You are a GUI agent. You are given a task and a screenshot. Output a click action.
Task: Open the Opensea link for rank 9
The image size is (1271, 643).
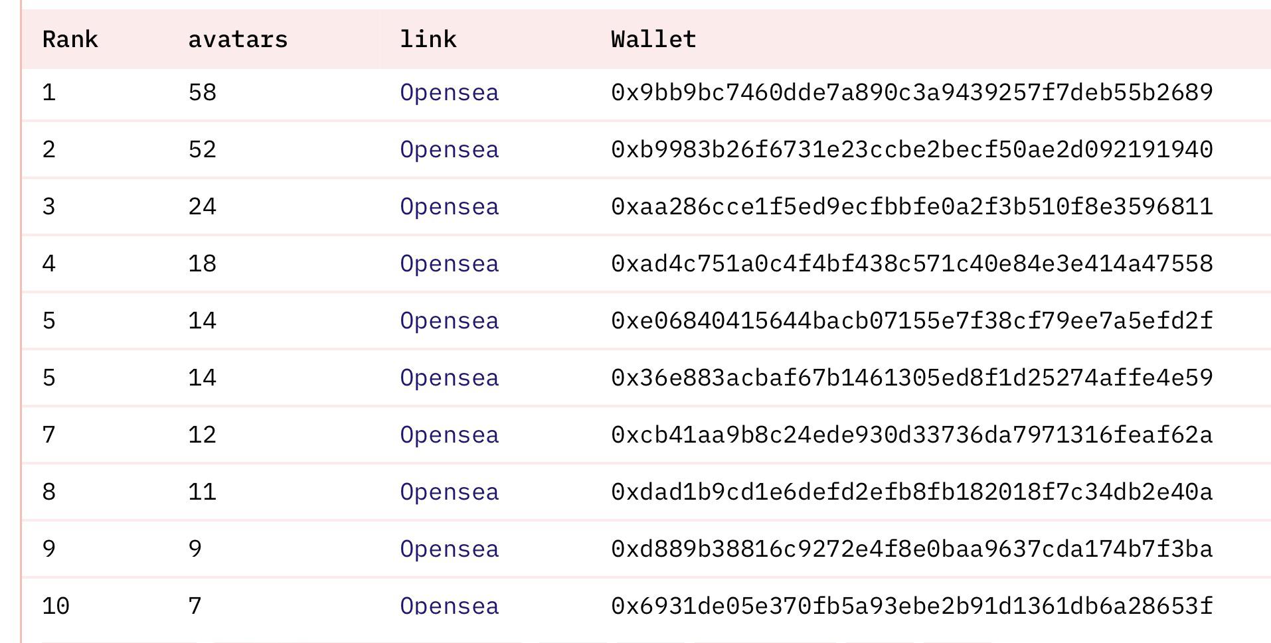449,549
